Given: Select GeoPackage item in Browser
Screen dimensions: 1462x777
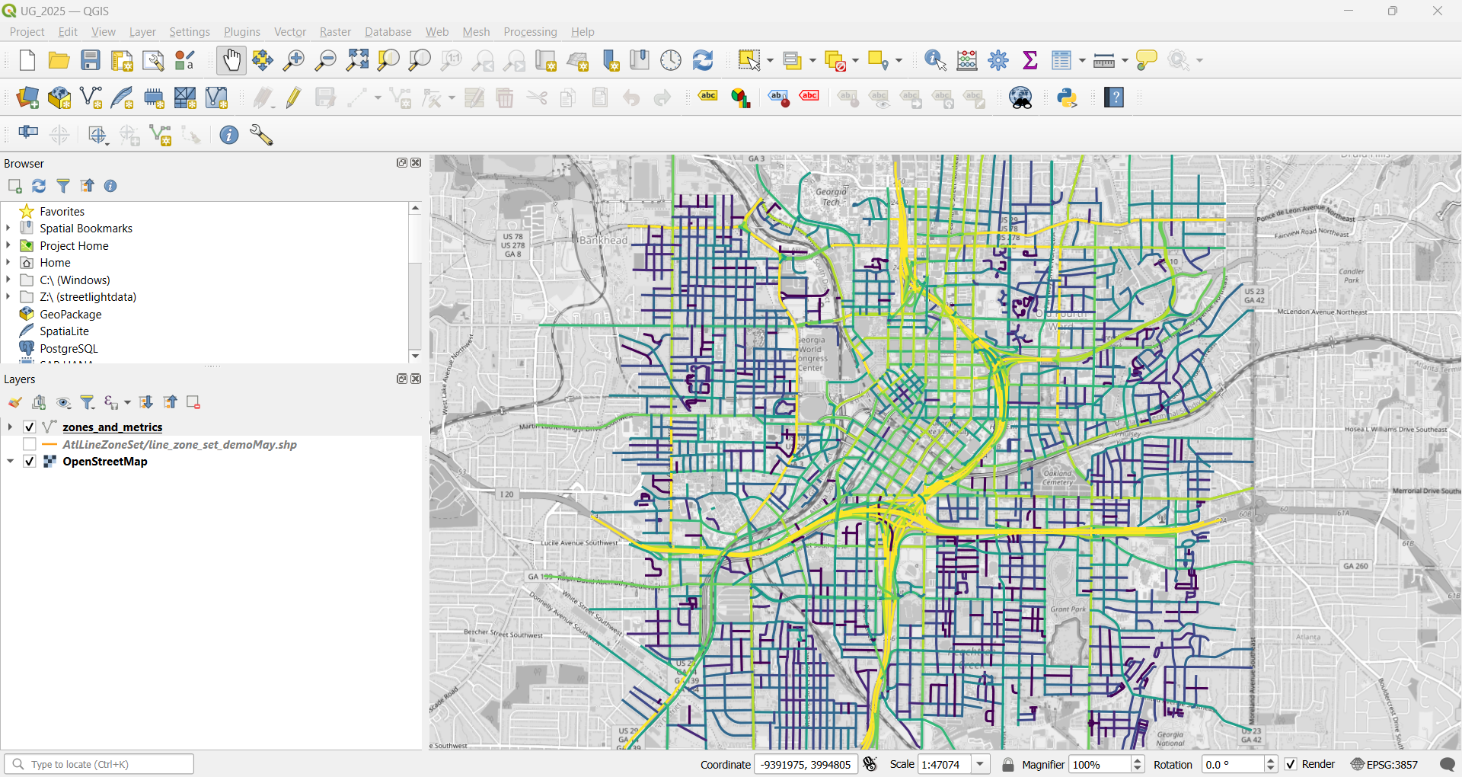Looking at the screenshot, I should coord(71,314).
